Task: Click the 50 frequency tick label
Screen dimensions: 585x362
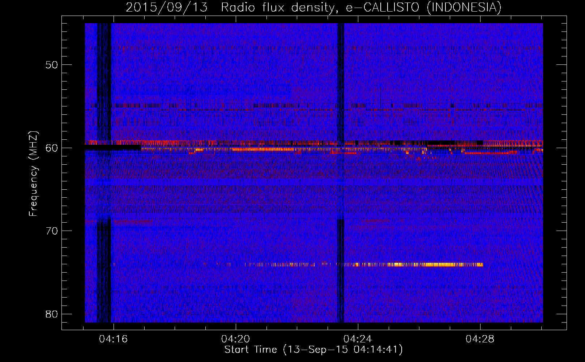Action: tap(52, 65)
